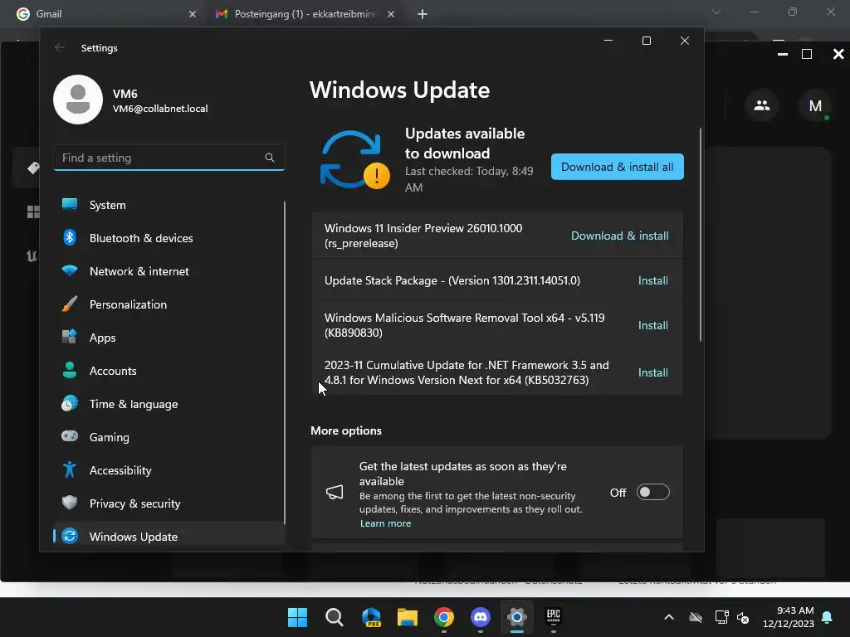
Task: Toggle get latest updates switch
Action: (652, 493)
